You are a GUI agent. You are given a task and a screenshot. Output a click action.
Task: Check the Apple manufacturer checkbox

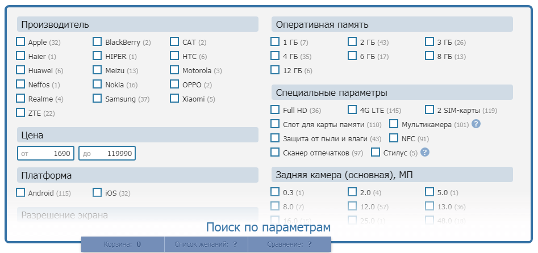21,42
